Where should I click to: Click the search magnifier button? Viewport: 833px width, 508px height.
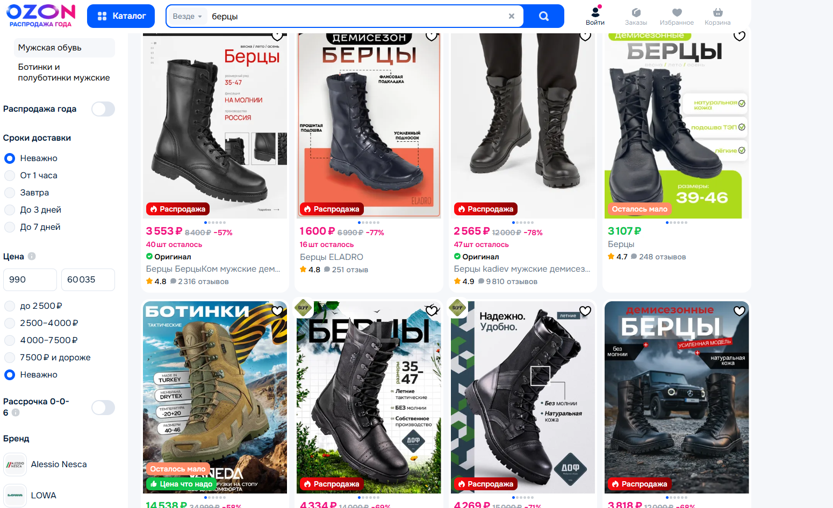544,16
